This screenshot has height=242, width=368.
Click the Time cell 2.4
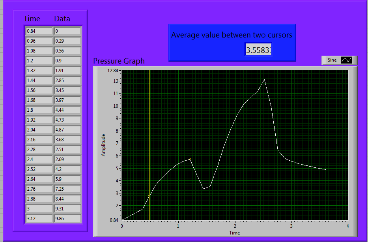[39, 159]
